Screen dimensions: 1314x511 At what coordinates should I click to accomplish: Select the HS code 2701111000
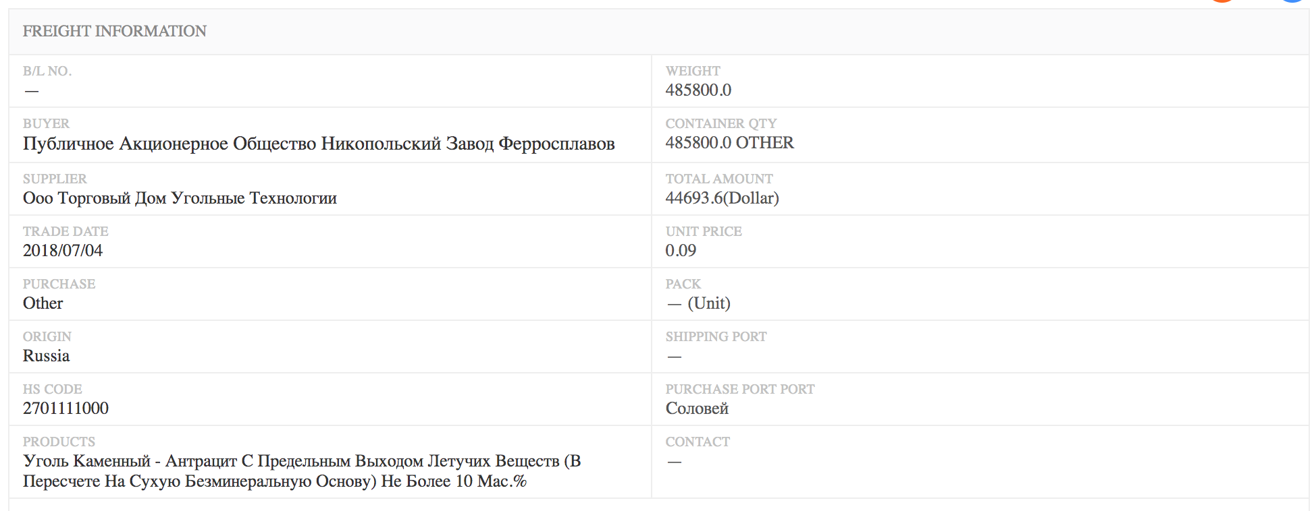pyautogui.click(x=65, y=409)
